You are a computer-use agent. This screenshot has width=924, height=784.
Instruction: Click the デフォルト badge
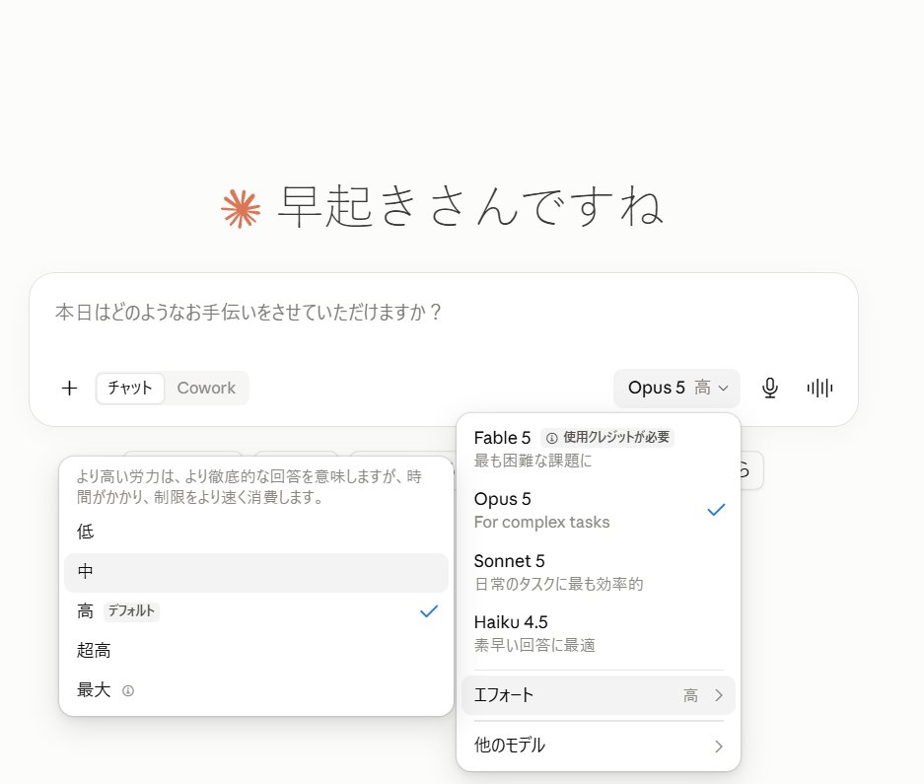[x=131, y=611]
